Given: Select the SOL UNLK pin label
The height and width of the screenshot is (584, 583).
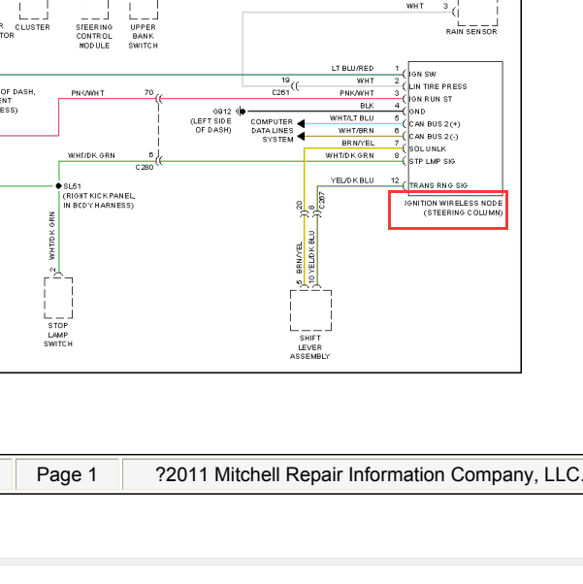Looking at the screenshot, I should point(427,148).
